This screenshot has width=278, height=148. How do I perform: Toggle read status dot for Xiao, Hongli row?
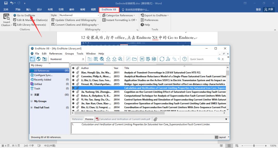[x=73, y=72]
